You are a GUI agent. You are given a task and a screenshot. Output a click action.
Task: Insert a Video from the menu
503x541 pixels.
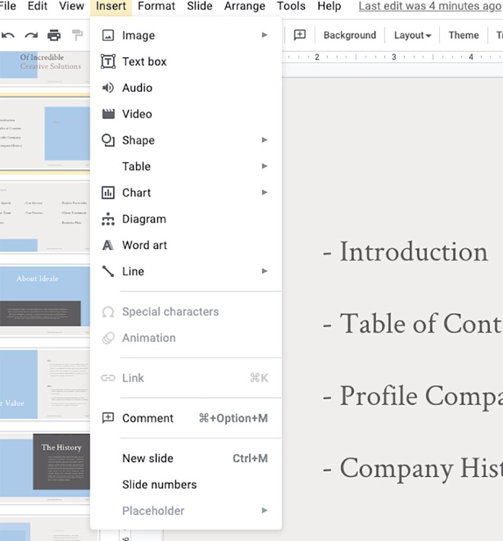(x=137, y=114)
